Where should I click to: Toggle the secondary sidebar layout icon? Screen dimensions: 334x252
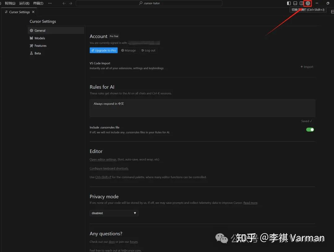click(301, 3)
